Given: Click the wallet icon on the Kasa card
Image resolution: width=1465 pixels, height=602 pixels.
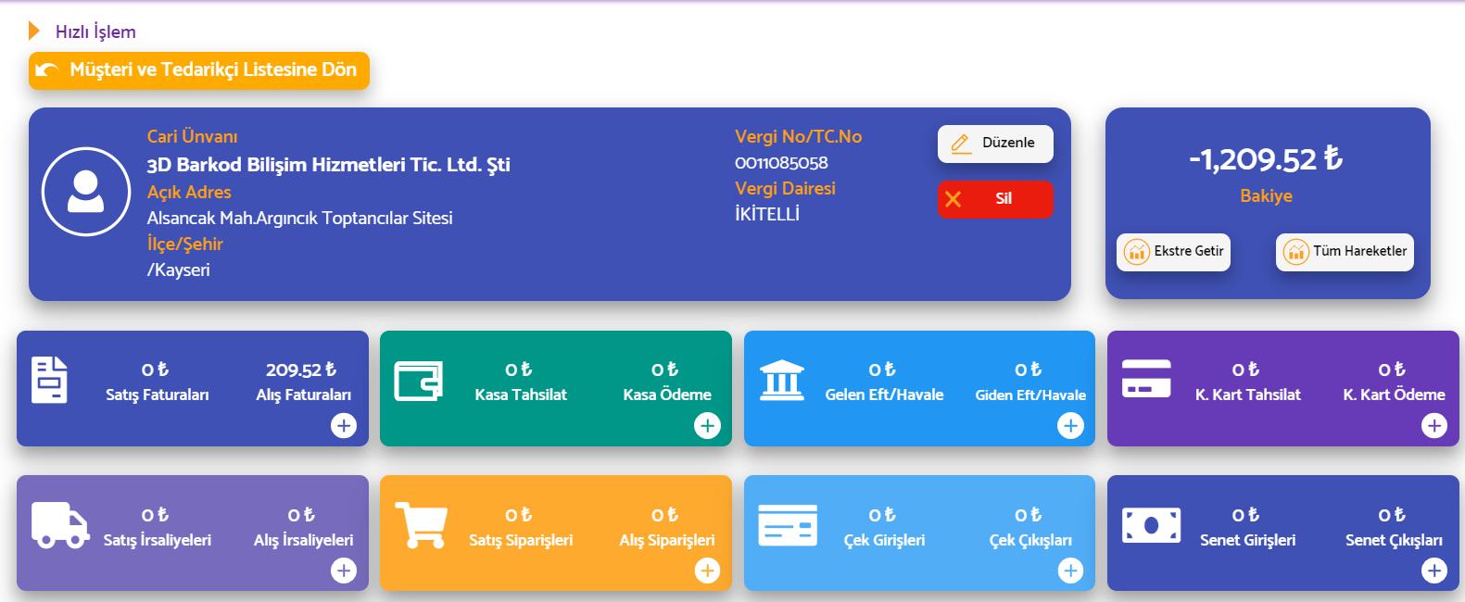Looking at the screenshot, I should pyautogui.click(x=418, y=381).
